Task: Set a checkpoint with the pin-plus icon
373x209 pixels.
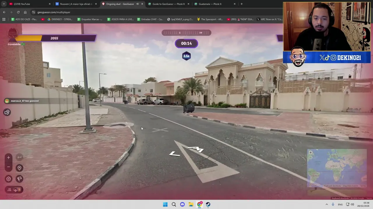Action: [x=19, y=168]
